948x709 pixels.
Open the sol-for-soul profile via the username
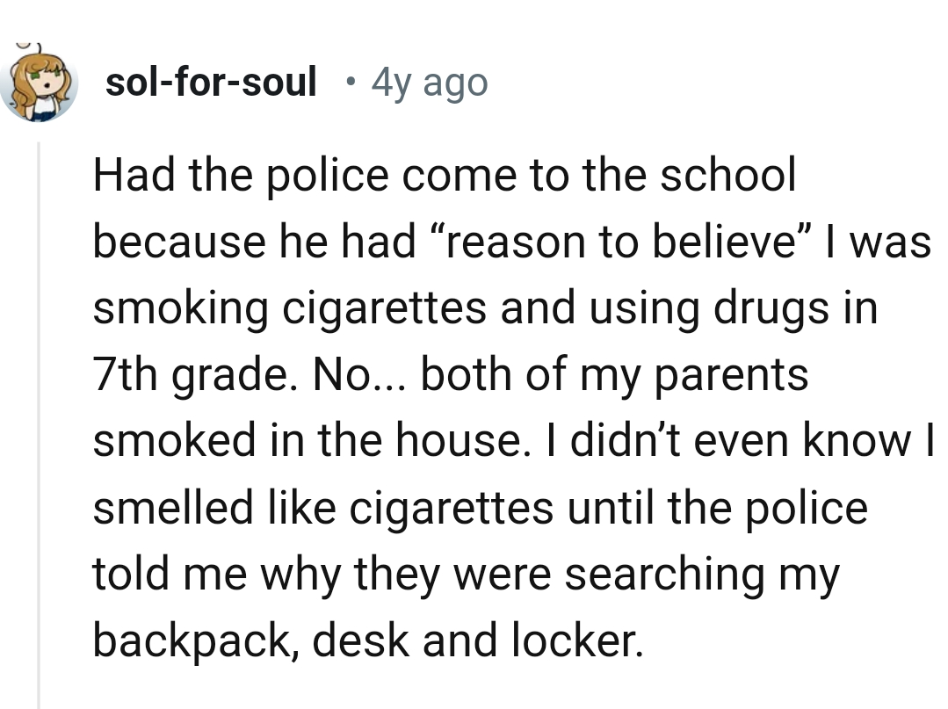(211, 83)
